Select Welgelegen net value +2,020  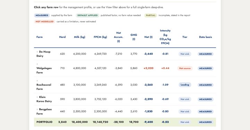tap(149, 68)
